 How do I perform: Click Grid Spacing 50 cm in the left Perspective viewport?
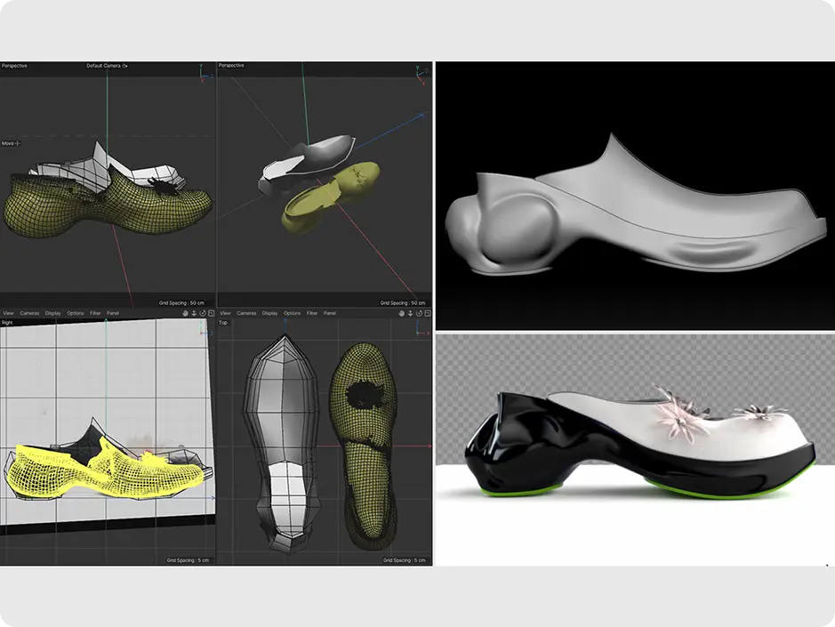point(181,303)
